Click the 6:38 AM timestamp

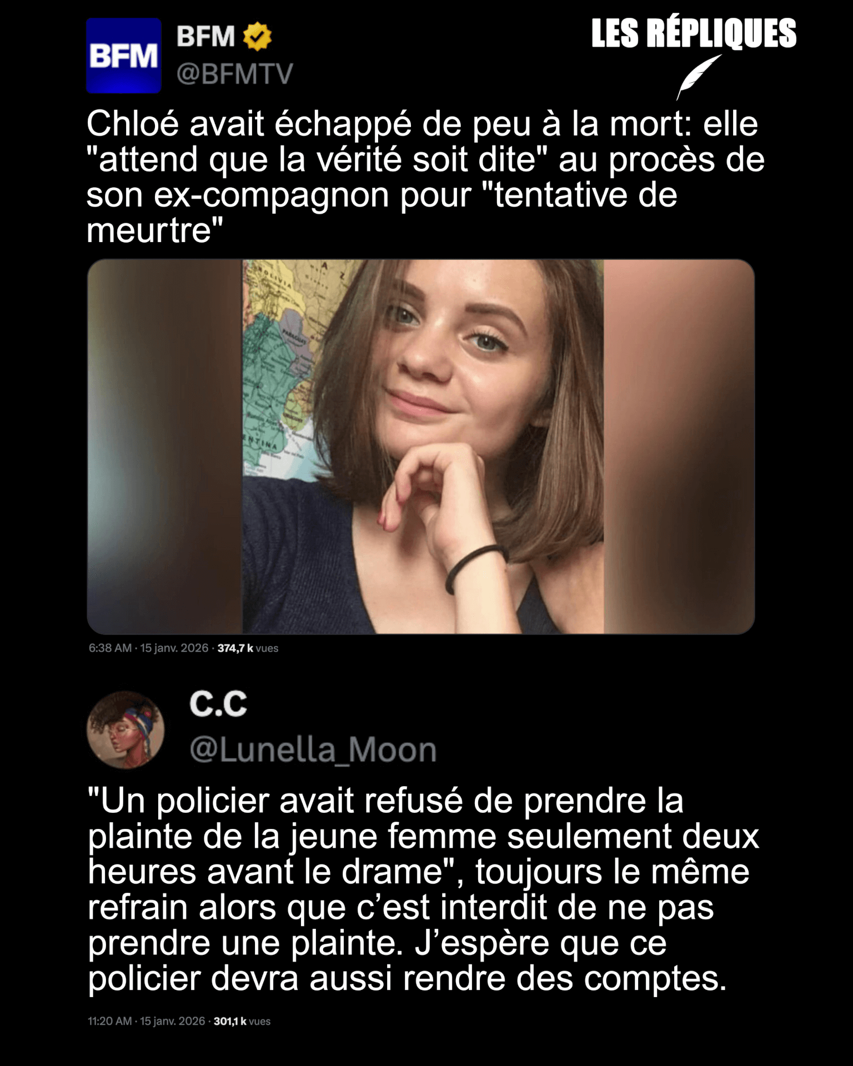click(110, 648)
